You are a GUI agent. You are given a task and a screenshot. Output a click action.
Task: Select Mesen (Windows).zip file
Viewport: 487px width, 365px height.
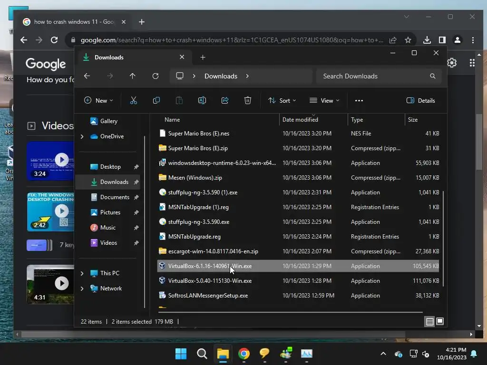(x=298, y=178)
